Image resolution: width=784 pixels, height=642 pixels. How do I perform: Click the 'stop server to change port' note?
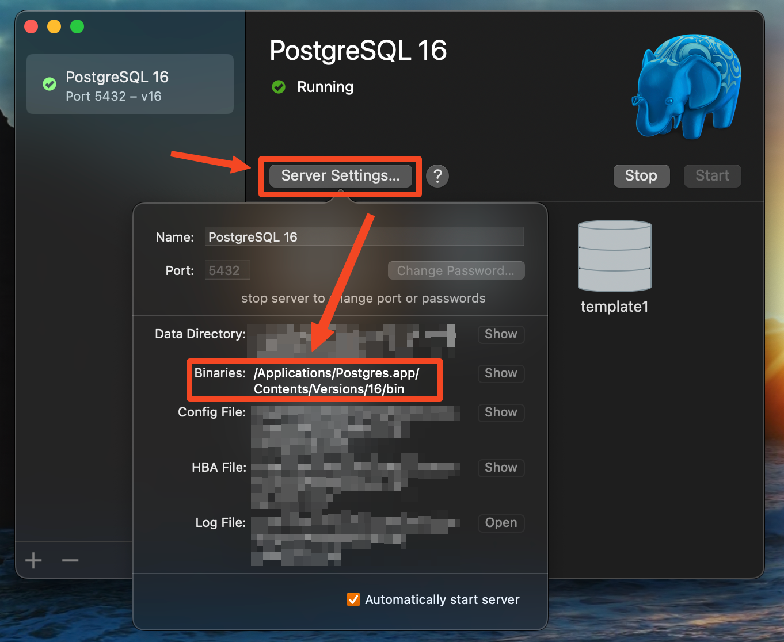(x=363, y=299)
